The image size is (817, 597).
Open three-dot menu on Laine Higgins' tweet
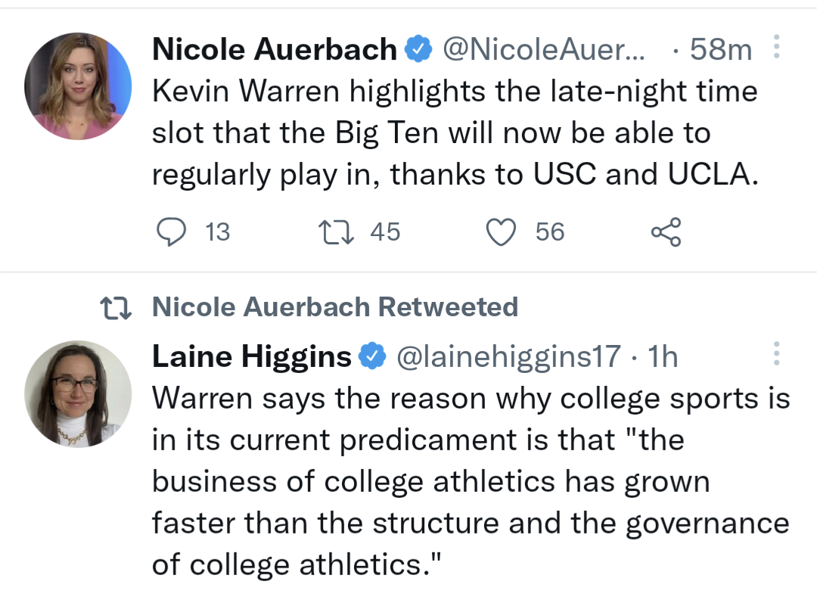[x=776, y=353]
